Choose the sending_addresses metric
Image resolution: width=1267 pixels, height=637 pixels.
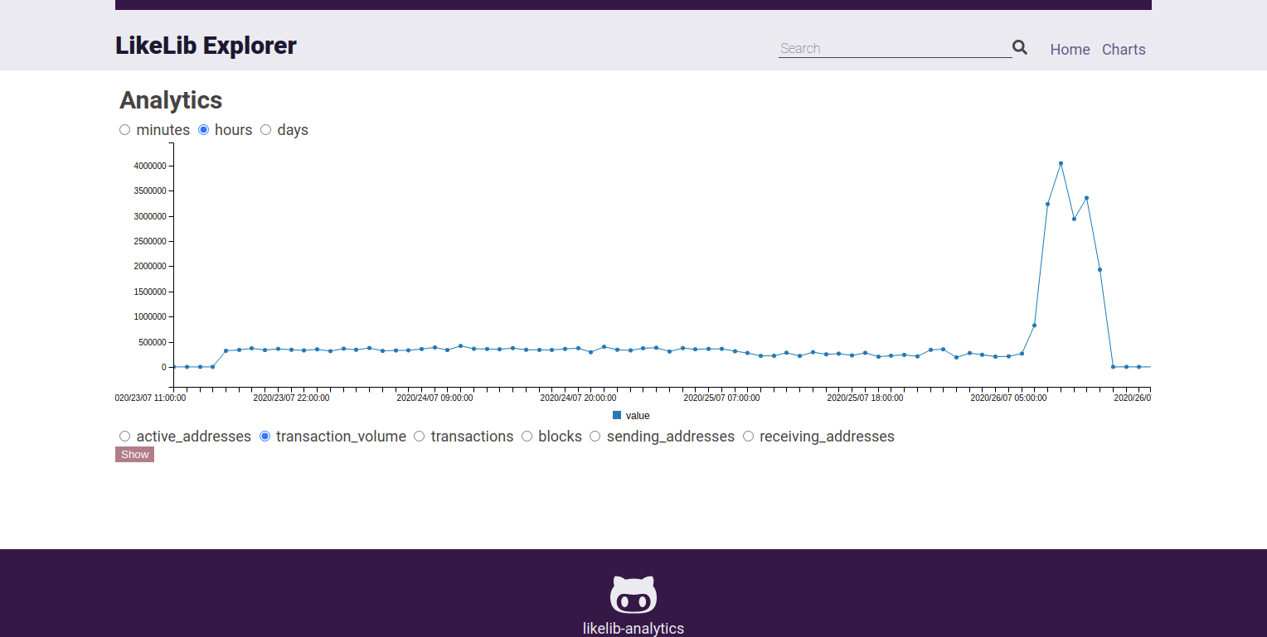[595, 436]
